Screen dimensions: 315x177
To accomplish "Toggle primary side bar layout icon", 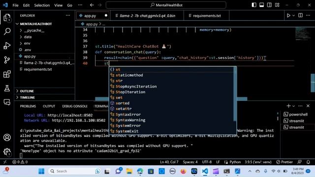I will point(254,5).
